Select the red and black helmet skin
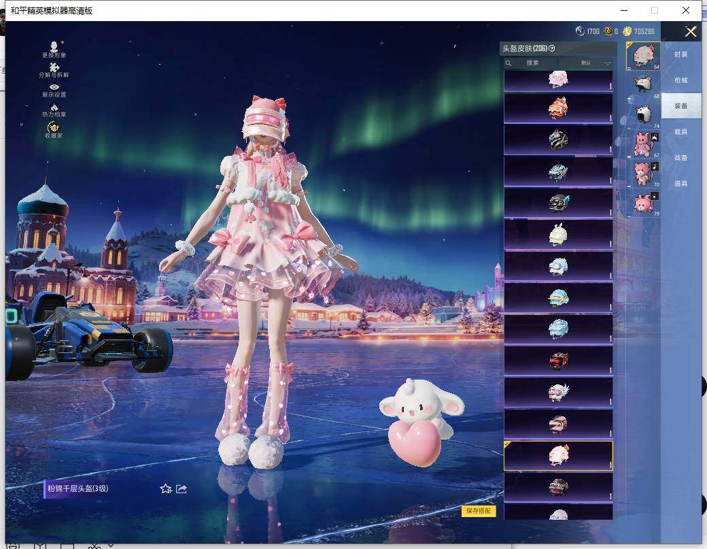Image resolution: width=707 pixels, height=549 pixels. click(x=558, y=361)
